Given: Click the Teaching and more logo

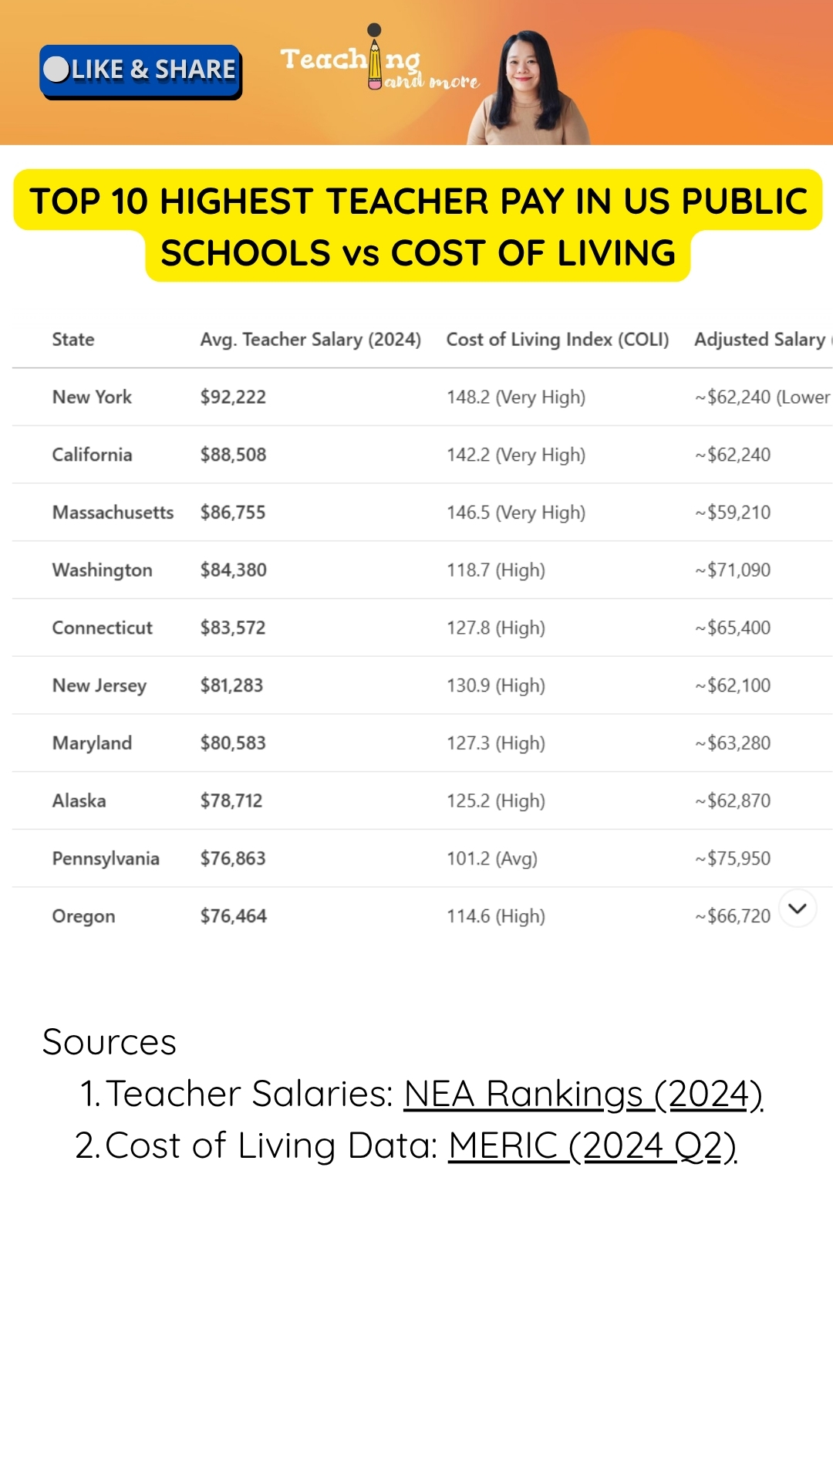Looking at the screenshot, I should (379, 59).
